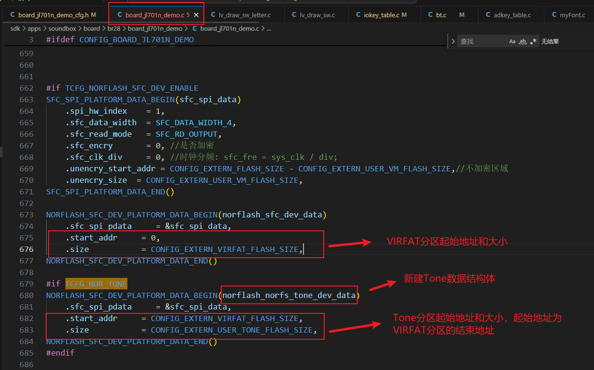
Task: Click .unencry_size field on line 670
Action: coord(96,180)
